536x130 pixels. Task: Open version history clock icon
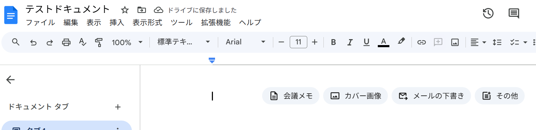tap(488, 13)
